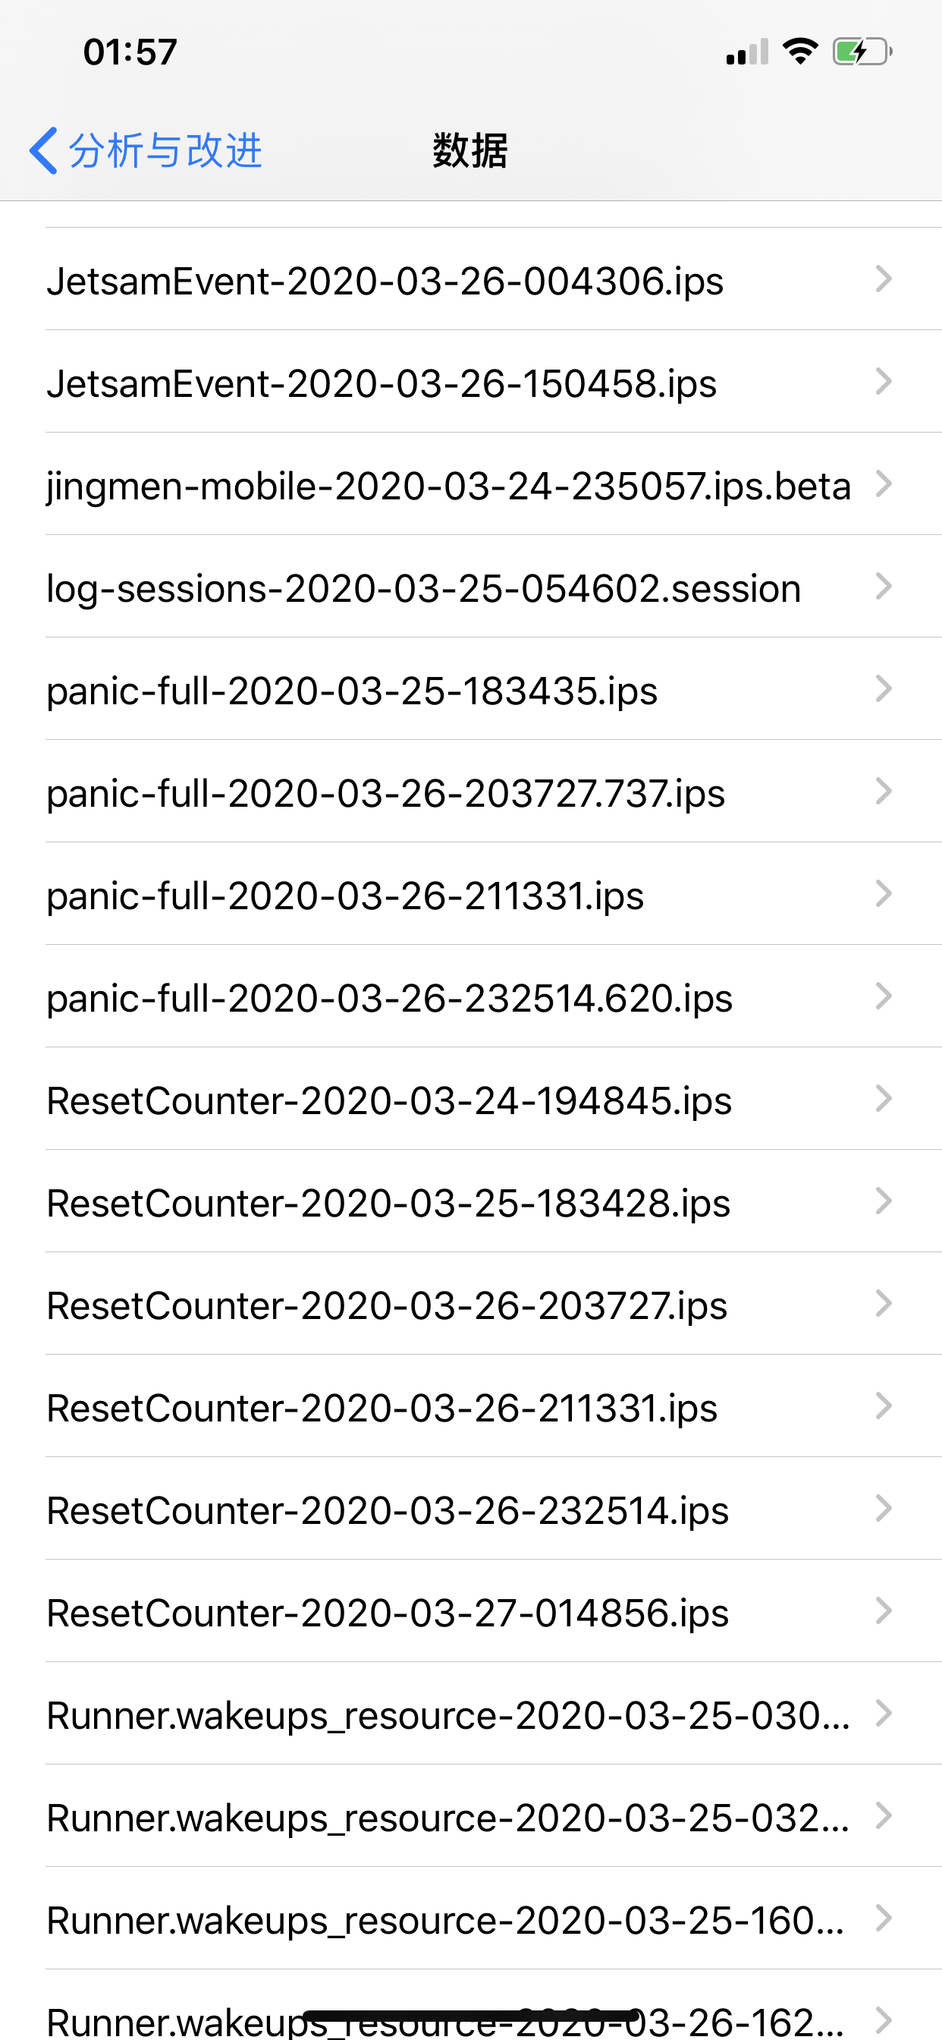Tap chevron icon for ResetCounter-2020-03-26-232514.ips
The width and height of the screenshot is (942, 2040).
[x=884, y=1509]
